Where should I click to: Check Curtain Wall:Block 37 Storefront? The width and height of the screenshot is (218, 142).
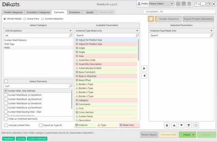(6, 95)
